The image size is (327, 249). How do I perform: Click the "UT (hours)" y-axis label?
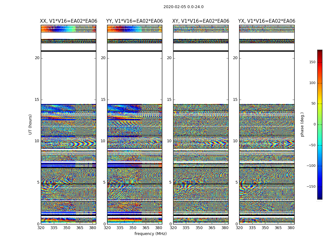30,125
